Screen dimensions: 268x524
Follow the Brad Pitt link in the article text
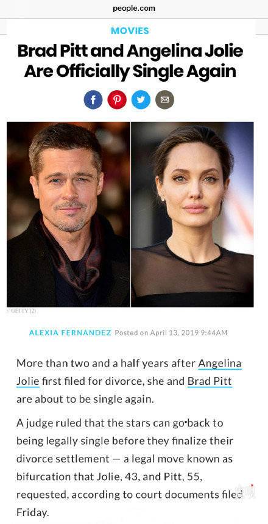[210, 381]
